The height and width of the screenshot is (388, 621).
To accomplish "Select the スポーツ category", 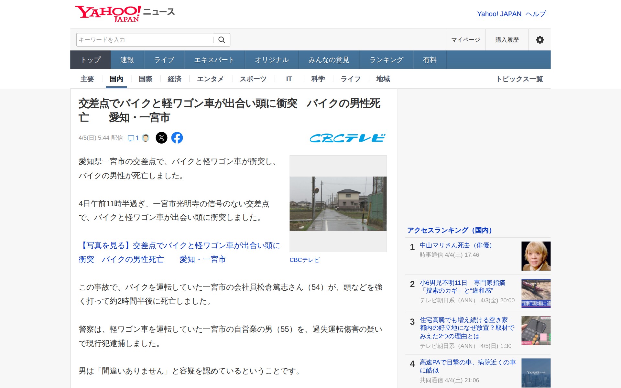I will coord(253,79).
